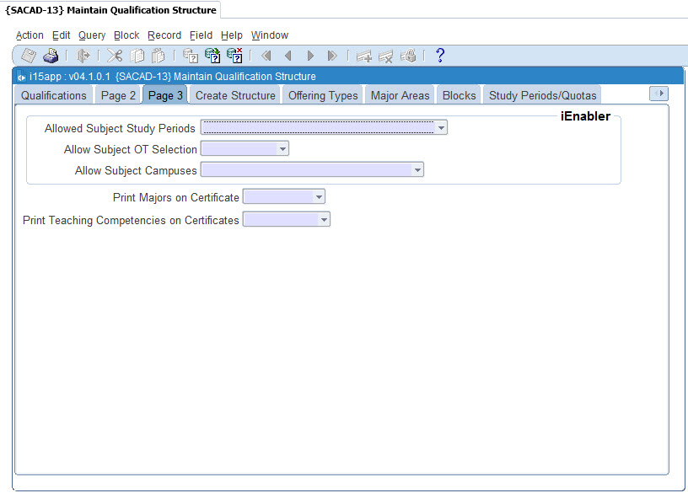Screen dimensions: 688x493
Task: Click the Insert Record icon
Action: [x=364, y=56]
